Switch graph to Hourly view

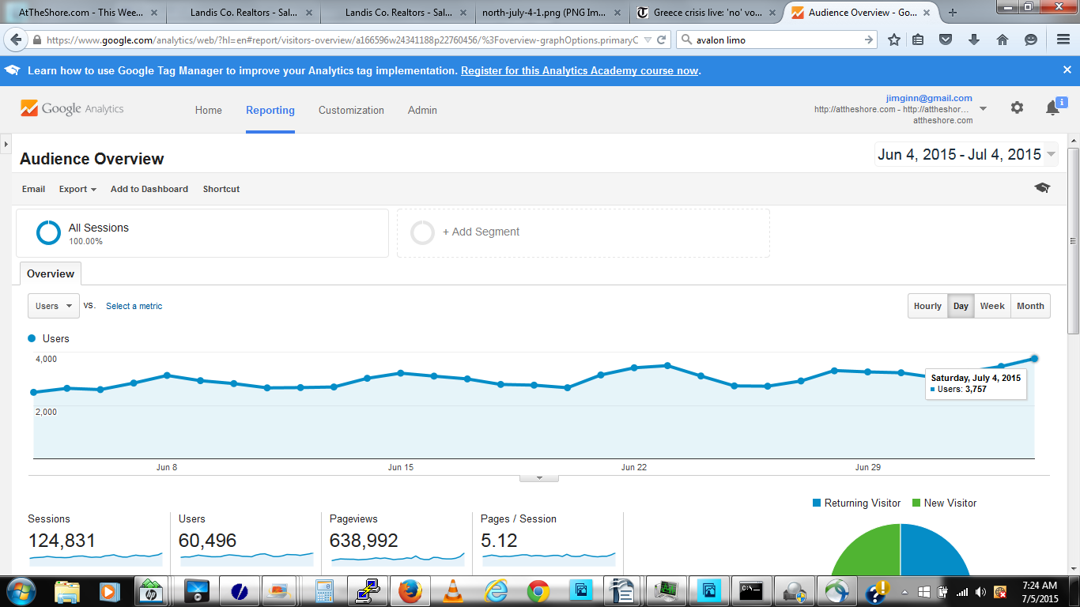tap(927, 306)
